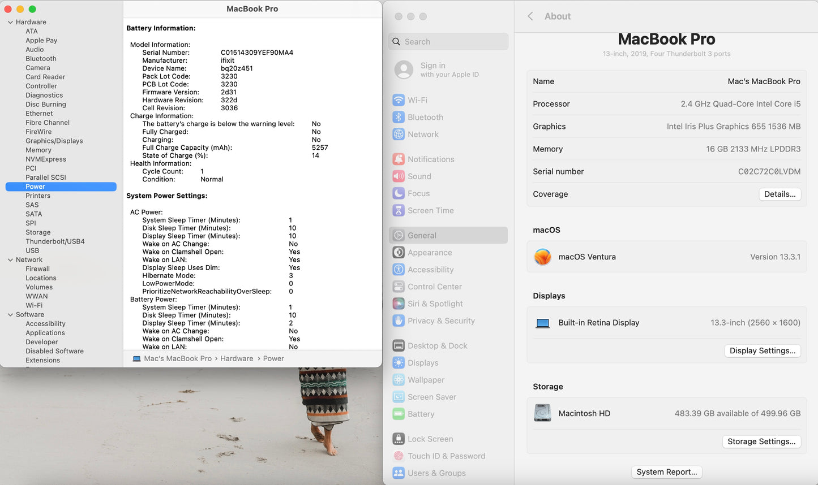Open Display Settings button
The width and height of the screenshot is (818, 485).
pyautogui.click(x=762, y=350)
